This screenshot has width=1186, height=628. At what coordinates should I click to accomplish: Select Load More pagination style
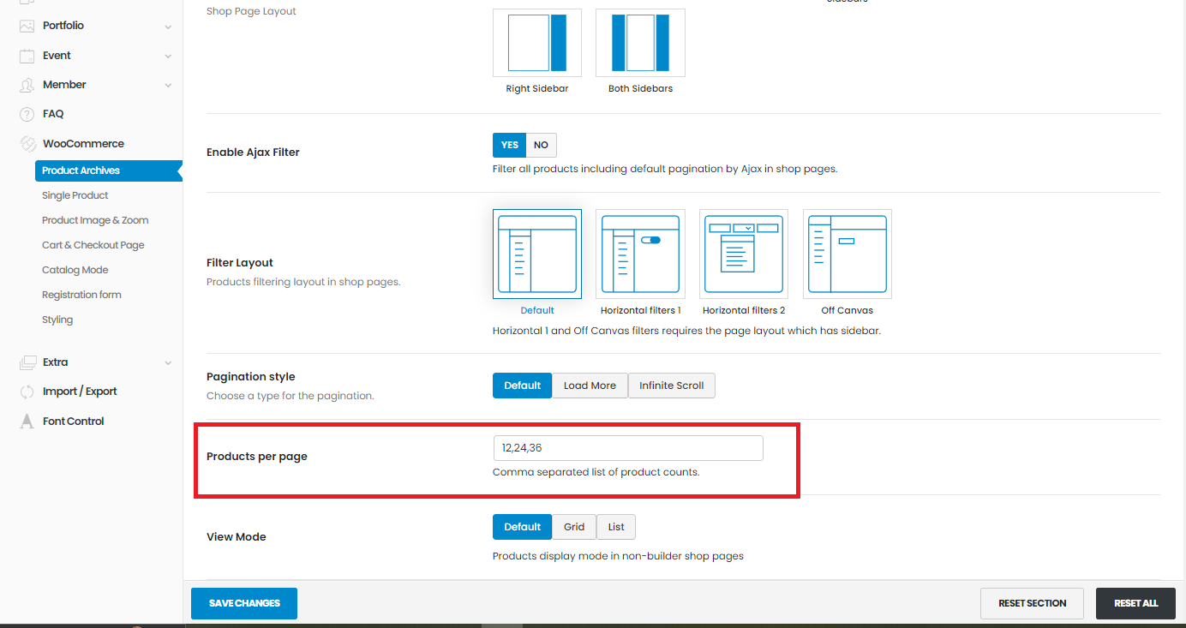click(590, 386)
